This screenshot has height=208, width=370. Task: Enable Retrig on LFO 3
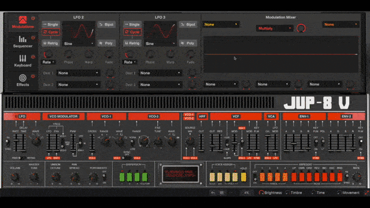coord(132,43)
